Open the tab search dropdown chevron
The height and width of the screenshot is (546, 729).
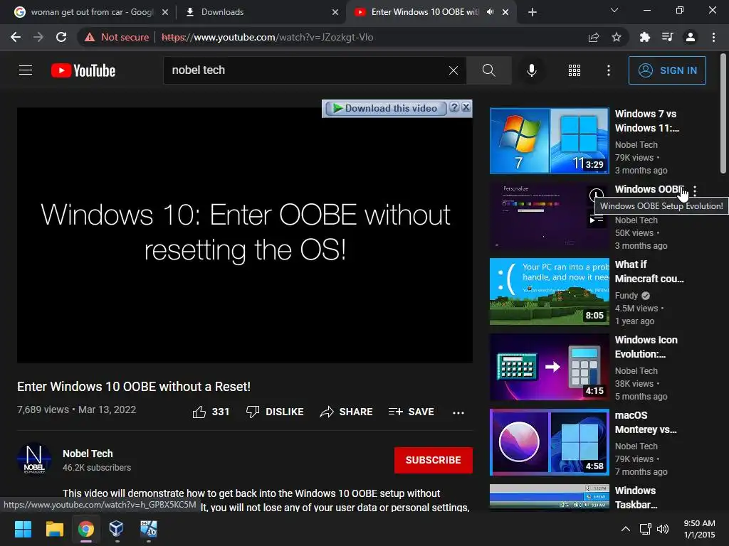click(614, 10)
